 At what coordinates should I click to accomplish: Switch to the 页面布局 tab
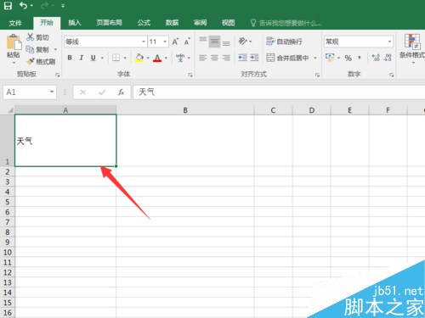click(x=109, y=23)
